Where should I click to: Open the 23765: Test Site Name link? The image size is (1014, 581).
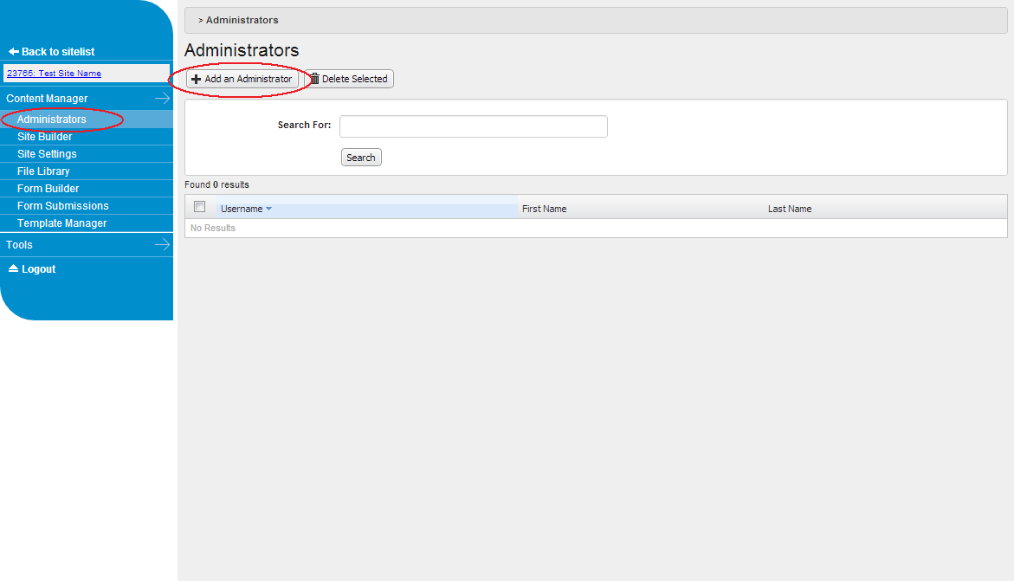point(54,74)
